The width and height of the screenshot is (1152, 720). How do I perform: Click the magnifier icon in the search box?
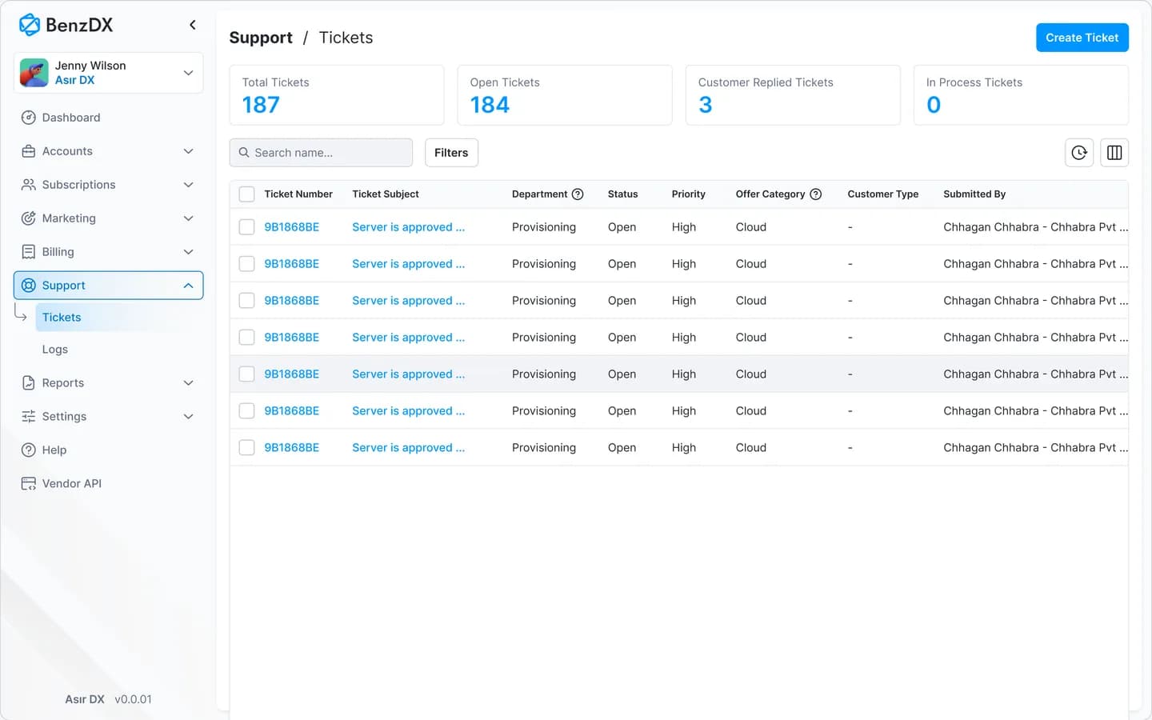244,153
